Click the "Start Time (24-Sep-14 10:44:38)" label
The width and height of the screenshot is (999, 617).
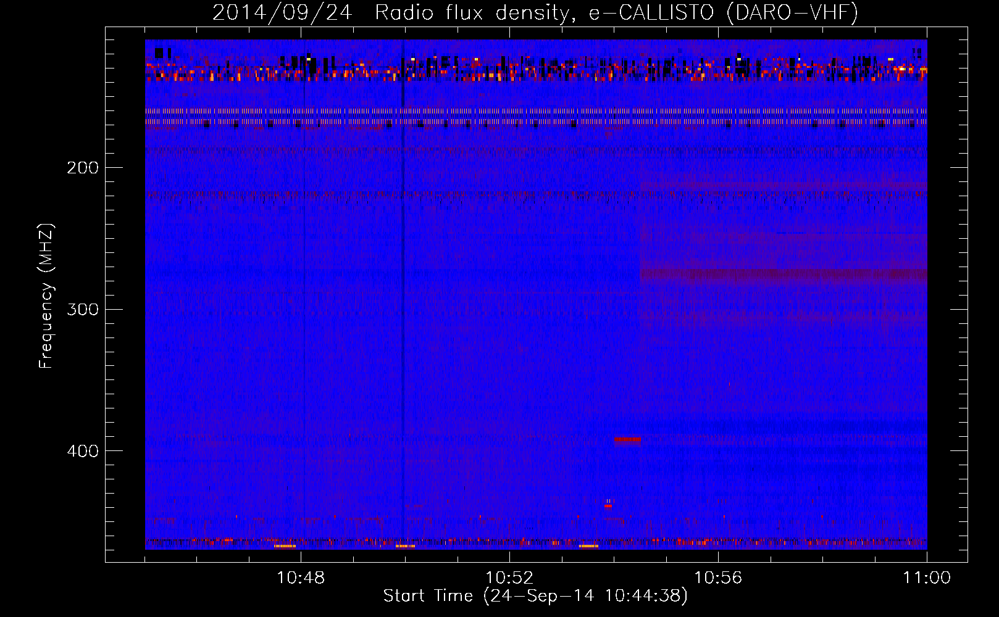535,596
